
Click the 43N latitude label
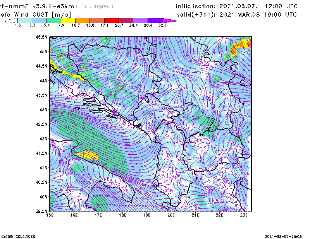(43, 109)
